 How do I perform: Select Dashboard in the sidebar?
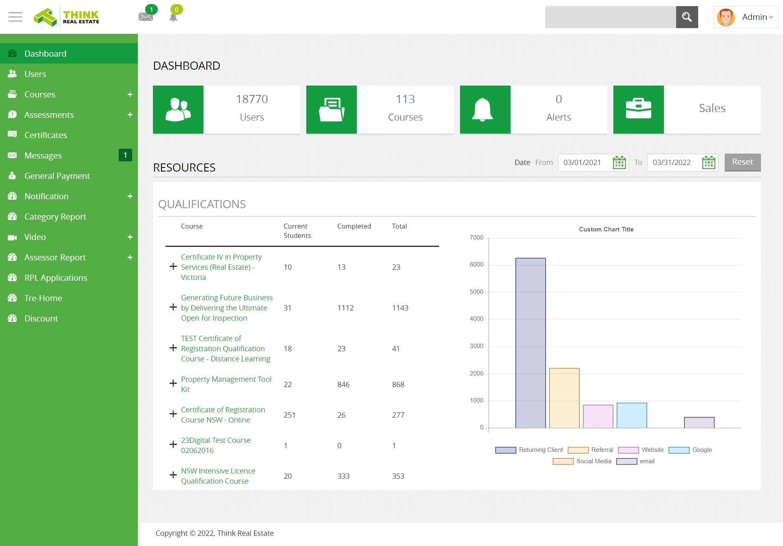pos(69,53)
